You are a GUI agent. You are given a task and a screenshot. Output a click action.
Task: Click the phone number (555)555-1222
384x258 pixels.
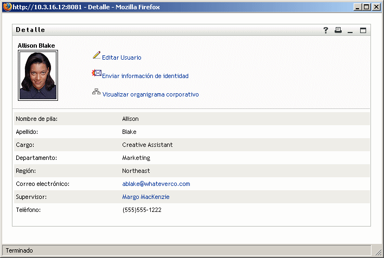click(142, 210)
